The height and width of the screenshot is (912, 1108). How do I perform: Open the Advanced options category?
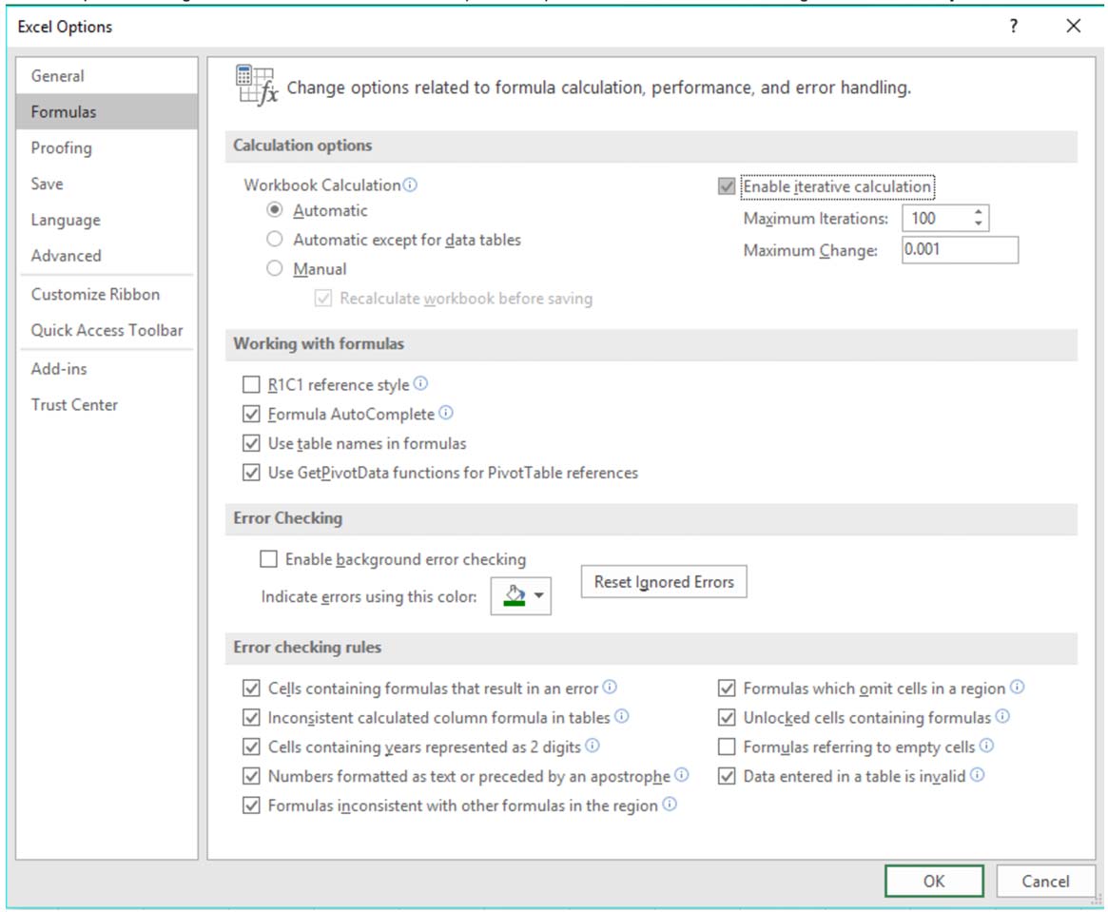(107, 256)
